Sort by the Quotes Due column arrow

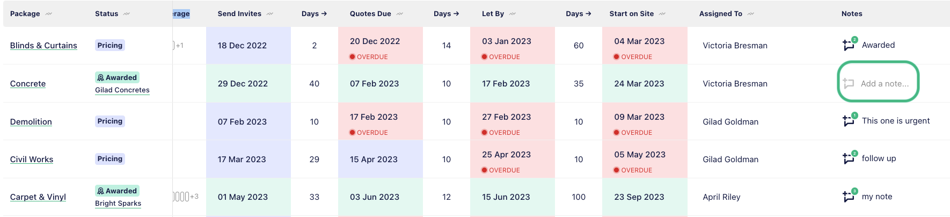click(x=400, y=14)
